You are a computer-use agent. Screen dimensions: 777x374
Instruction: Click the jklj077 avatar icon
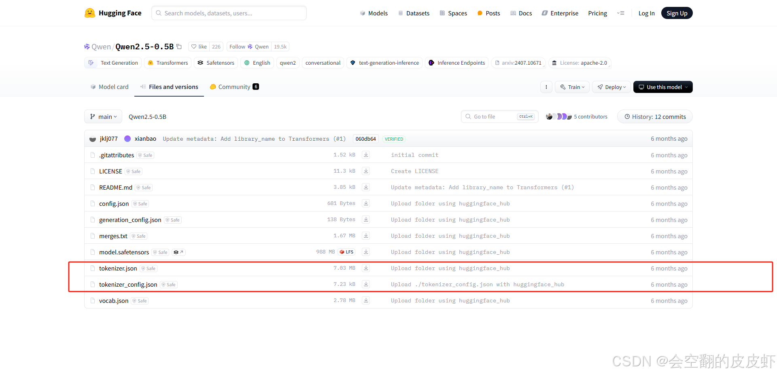pos(93,139)
